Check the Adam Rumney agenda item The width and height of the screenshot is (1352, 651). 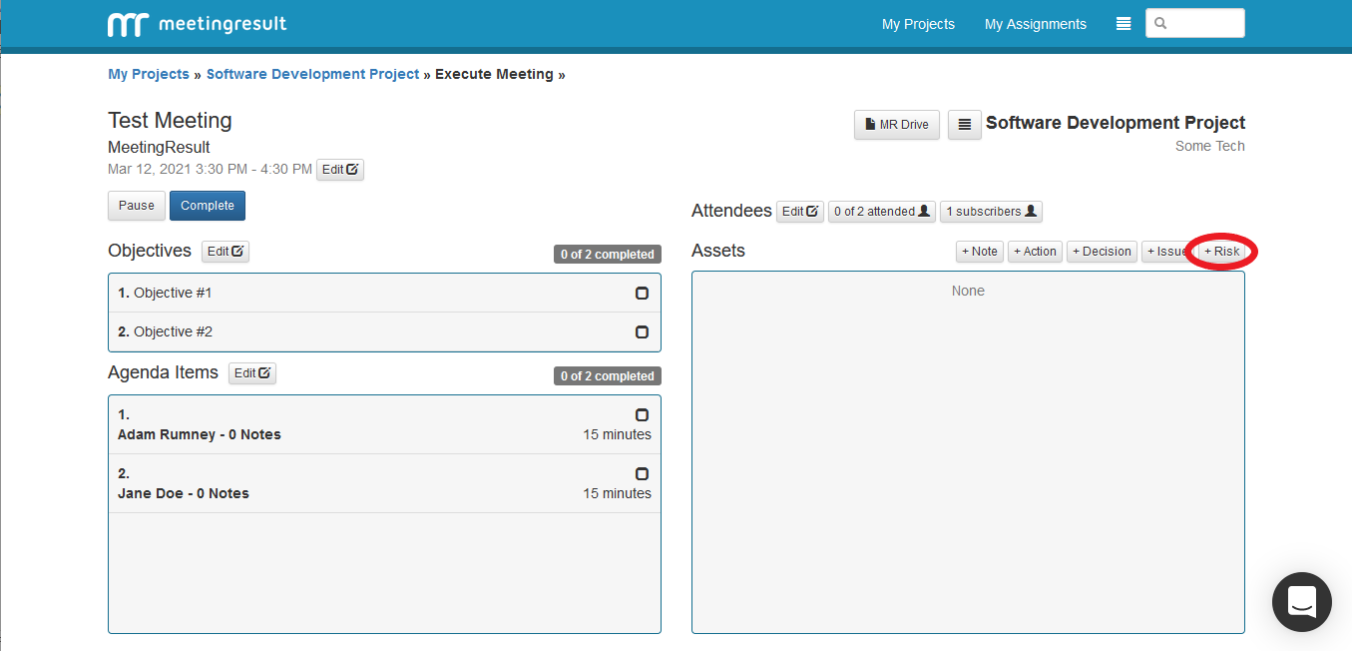point(642,415)
